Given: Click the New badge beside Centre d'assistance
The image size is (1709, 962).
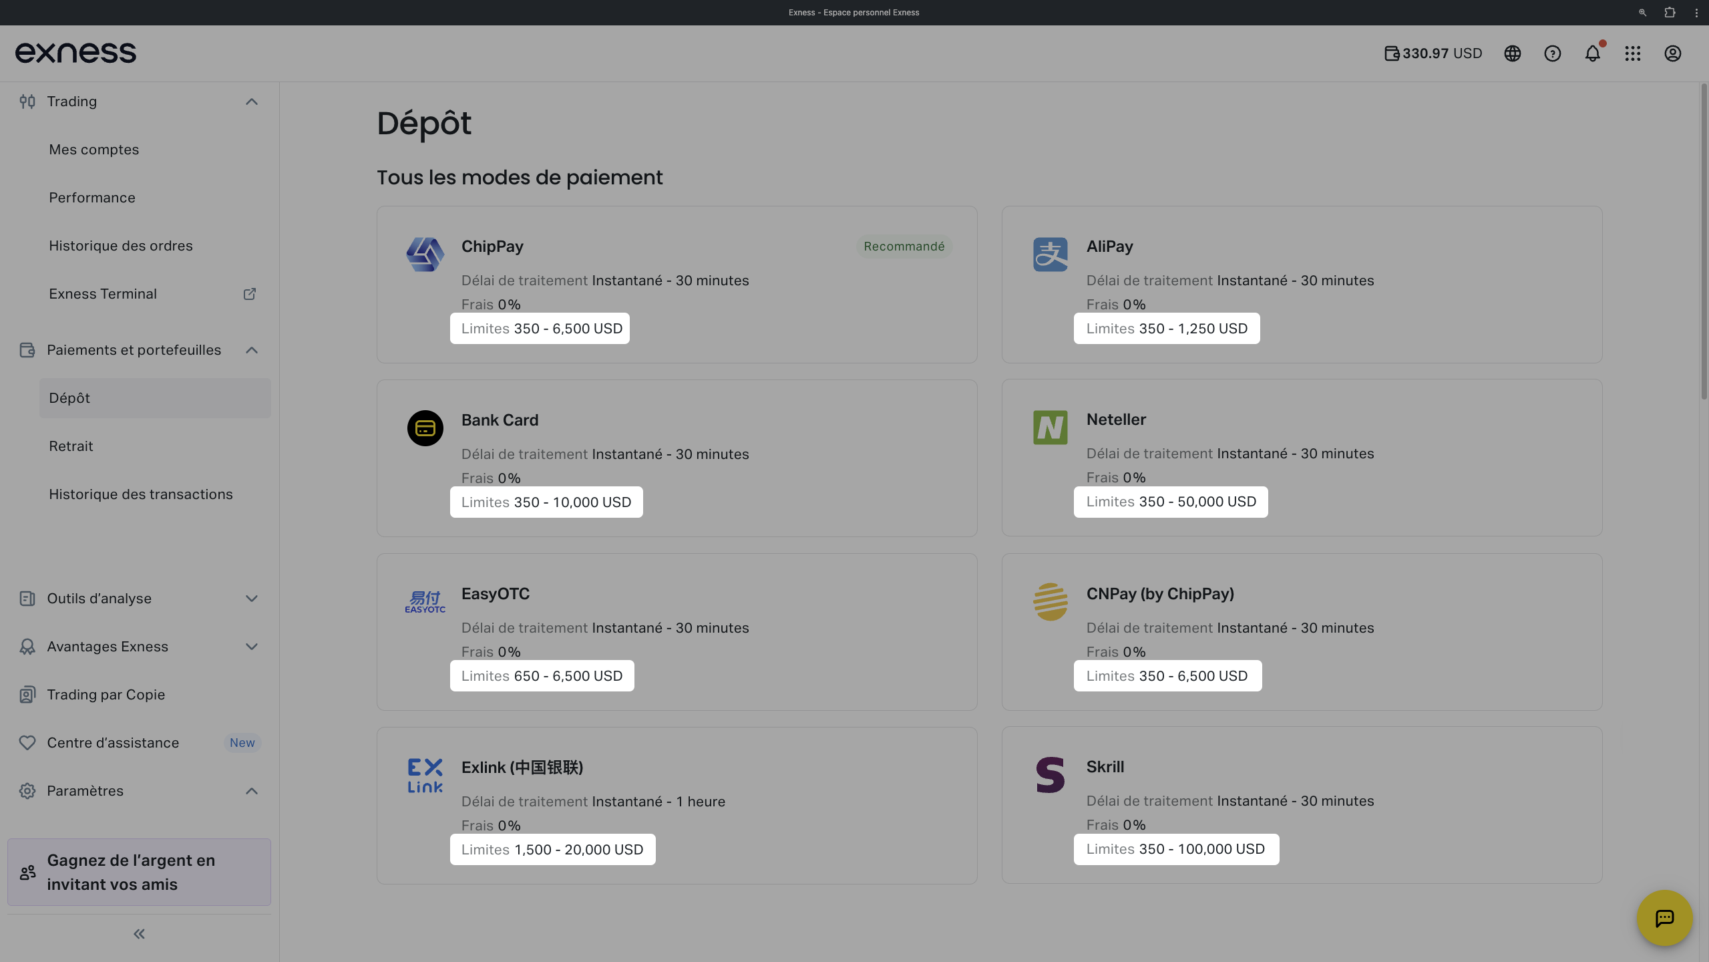Looking at the screenshot, I should pyautogui.click(x=242, y=743).
